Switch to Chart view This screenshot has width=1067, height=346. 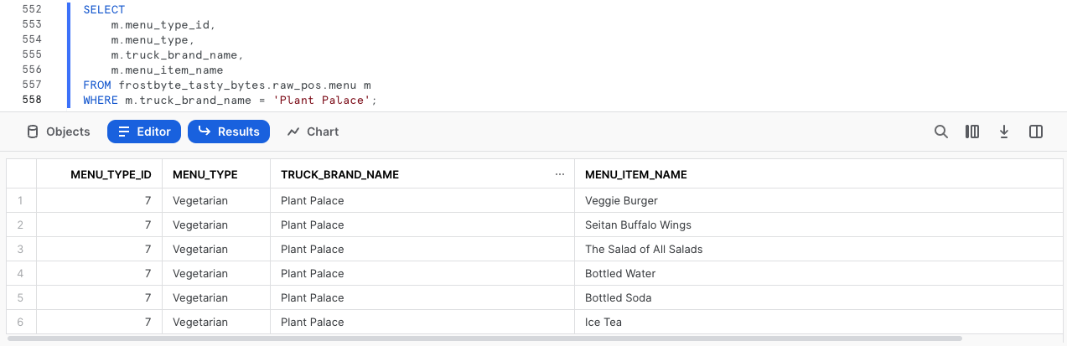click(x=313, y=132)
